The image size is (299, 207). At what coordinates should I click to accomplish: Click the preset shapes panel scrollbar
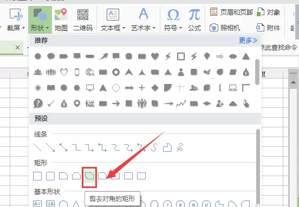click(x=258, y=168)
